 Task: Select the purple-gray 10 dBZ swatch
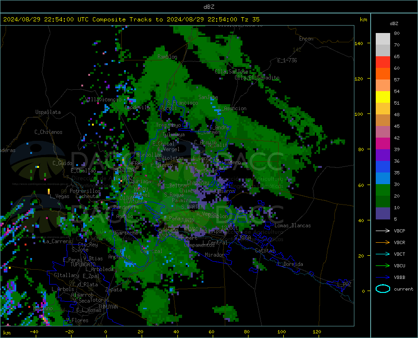(383, 213)
